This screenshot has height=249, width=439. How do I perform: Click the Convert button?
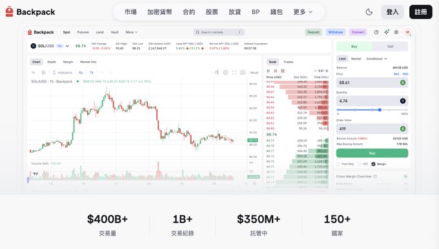tap(358, 32)
